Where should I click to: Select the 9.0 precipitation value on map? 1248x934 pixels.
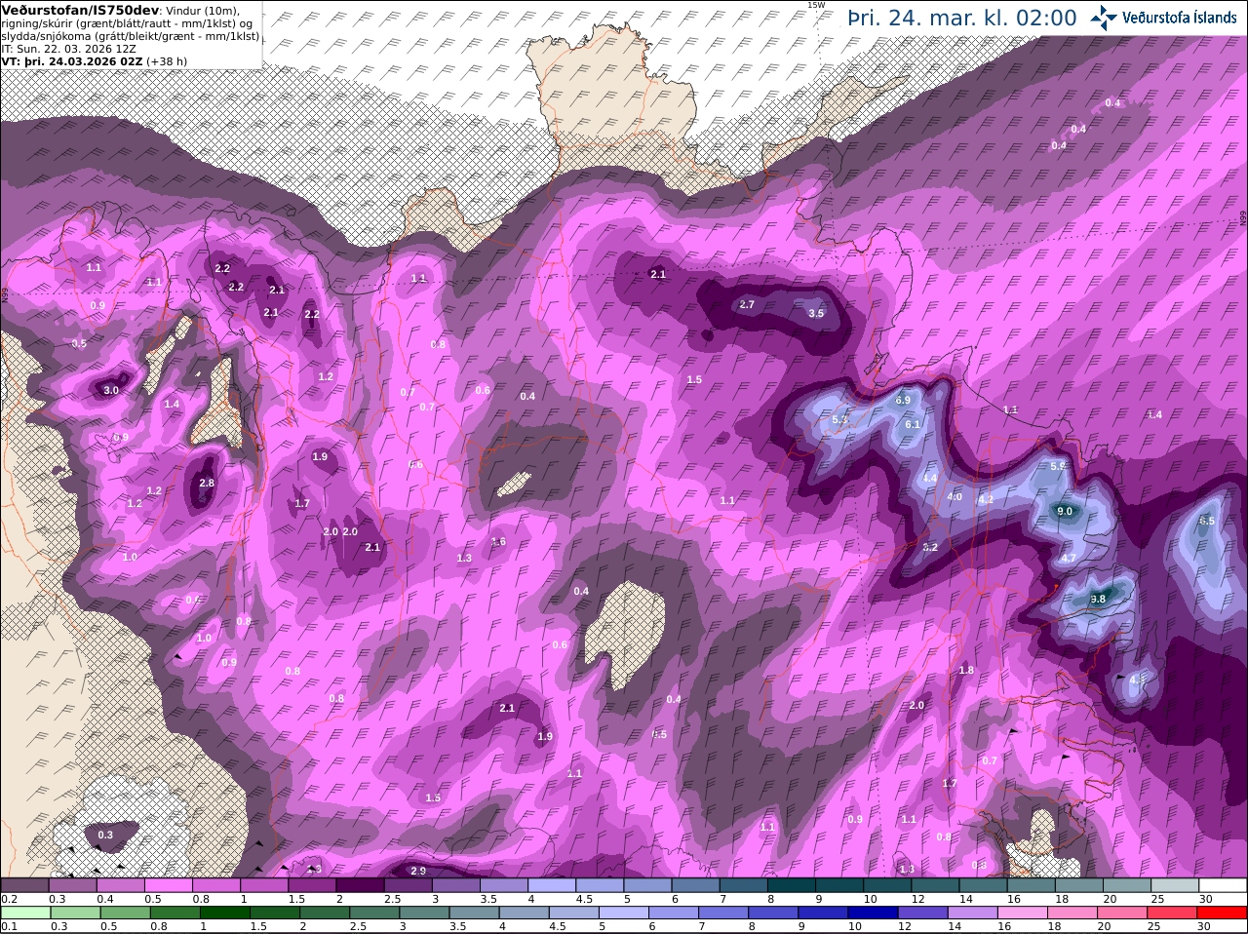[x=1065, y=511]
